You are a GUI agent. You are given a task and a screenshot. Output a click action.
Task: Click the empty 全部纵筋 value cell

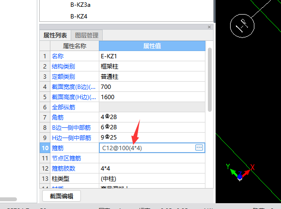(152, 107)
